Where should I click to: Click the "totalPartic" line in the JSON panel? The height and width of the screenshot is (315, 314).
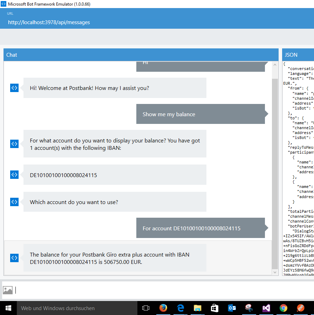click(x=301, y=211)
